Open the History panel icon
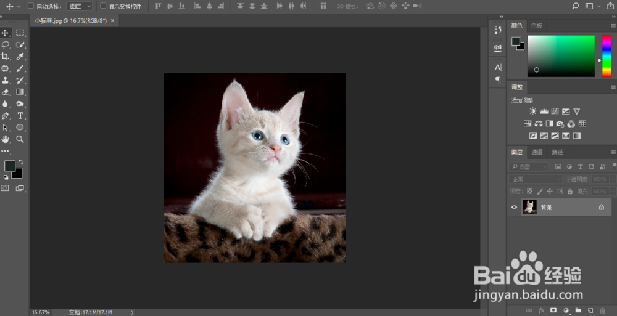 click(498, 30)
